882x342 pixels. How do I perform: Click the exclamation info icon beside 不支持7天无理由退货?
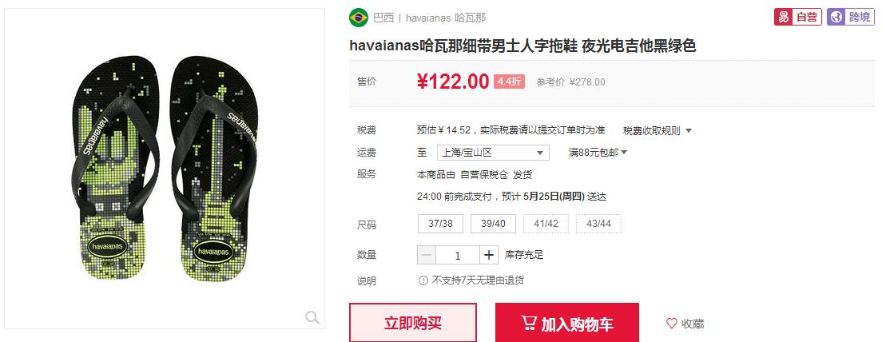[423, 280]
